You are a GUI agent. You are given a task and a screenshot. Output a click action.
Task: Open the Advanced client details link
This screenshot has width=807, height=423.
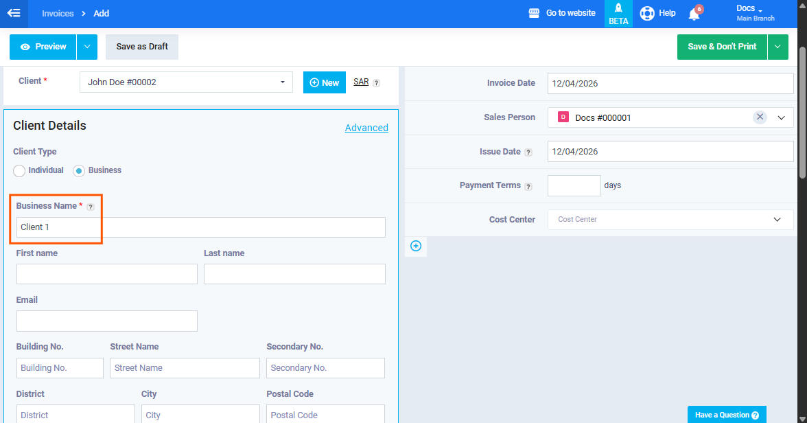[x=366, y=128]
